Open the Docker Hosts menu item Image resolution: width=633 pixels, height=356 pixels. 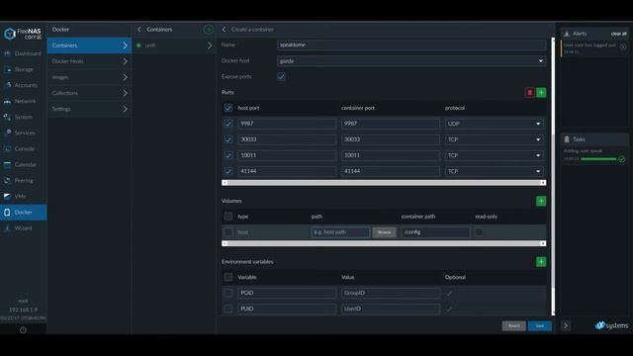click(x=89, y=61)
